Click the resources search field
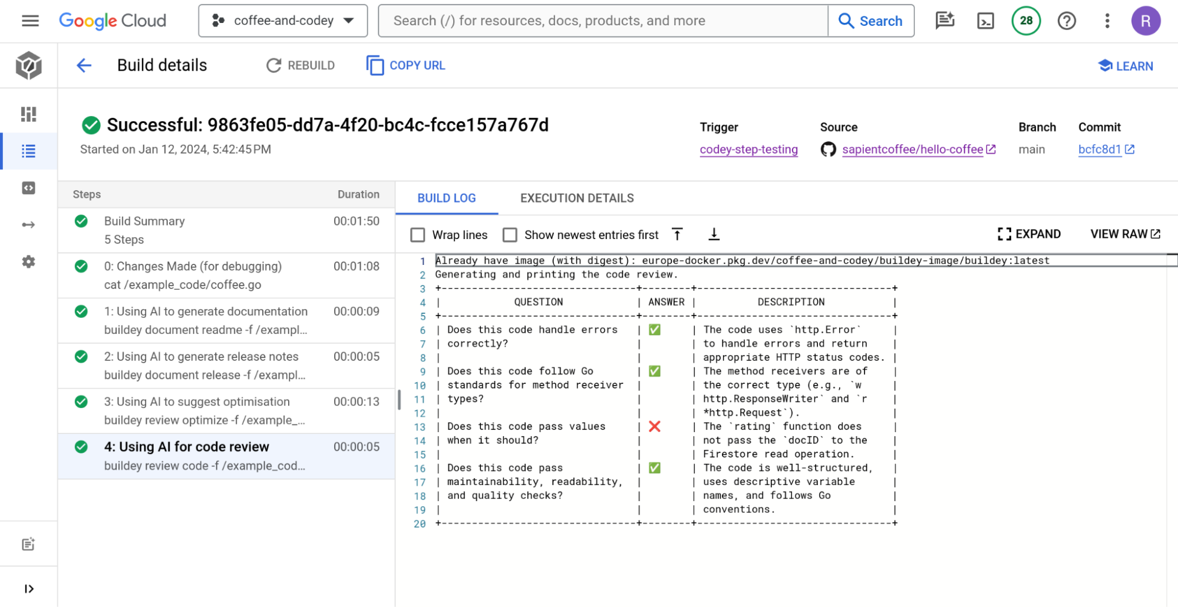The width and height of the screenshot is (1178, 607). click(602, 21)
